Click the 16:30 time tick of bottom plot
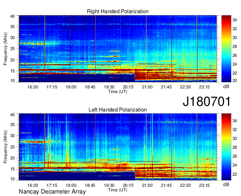Viewport: 241px width, 196px height. [33, 185]
